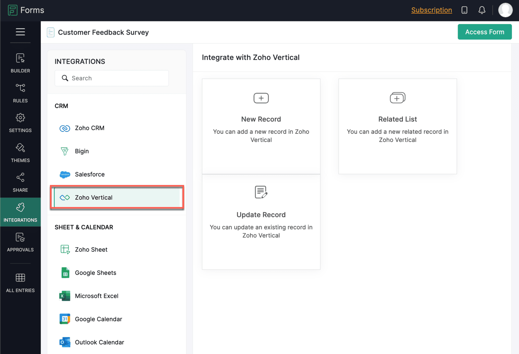Open the Themes section
The image size is (519, 354).
20,153
